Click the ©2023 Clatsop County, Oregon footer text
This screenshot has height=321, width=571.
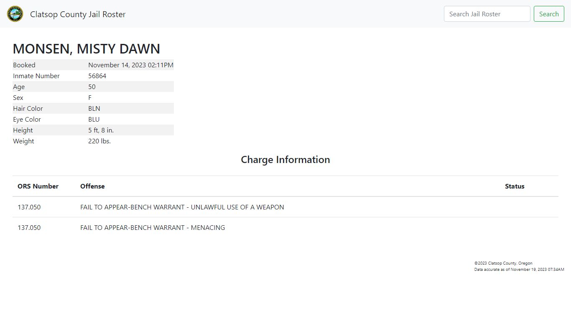coord(503,263)
